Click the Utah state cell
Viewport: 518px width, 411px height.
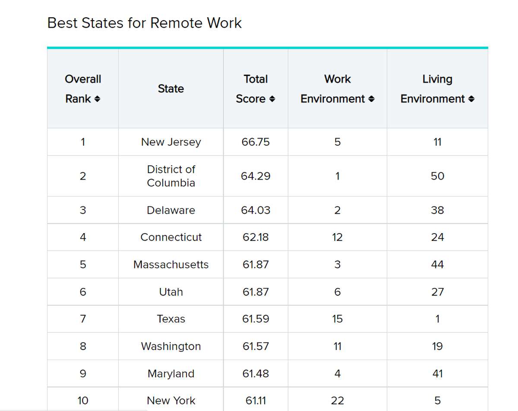(171, 292)
